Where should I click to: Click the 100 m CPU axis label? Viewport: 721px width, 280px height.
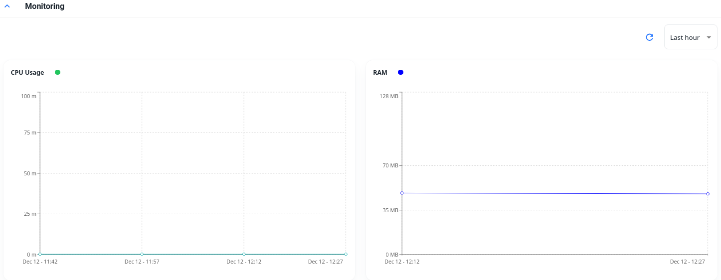28,96
